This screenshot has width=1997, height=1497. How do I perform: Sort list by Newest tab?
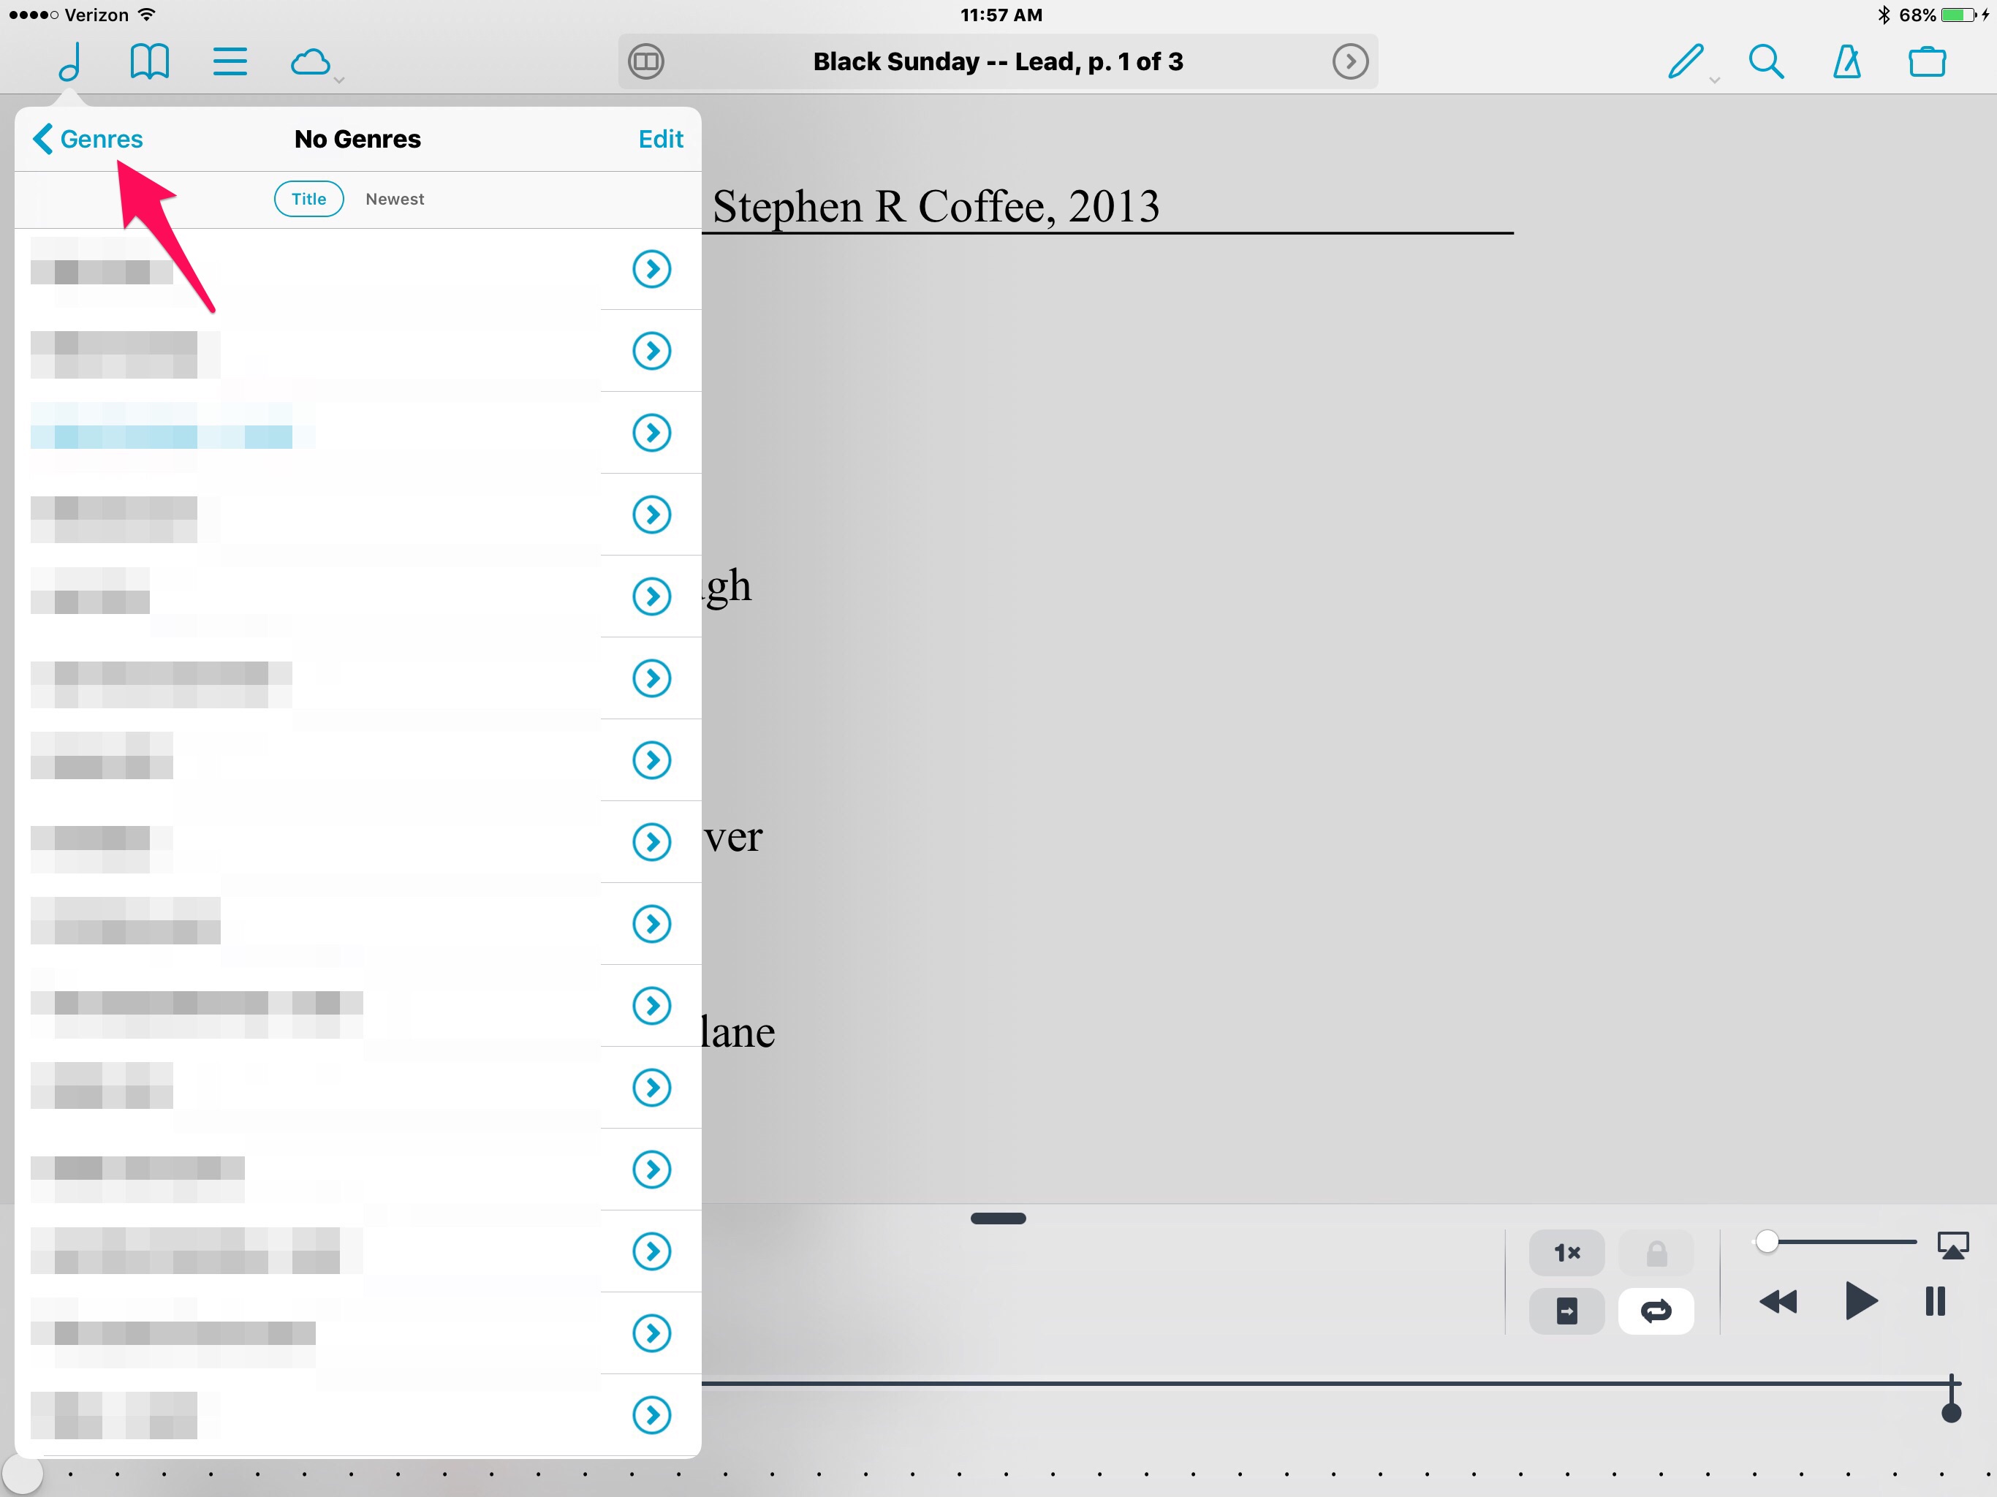point(395,199)
